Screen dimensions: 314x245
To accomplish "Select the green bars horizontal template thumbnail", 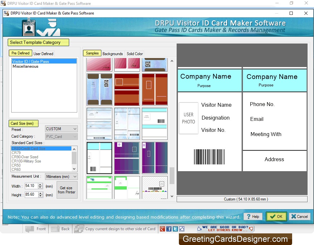I will 99,187.
